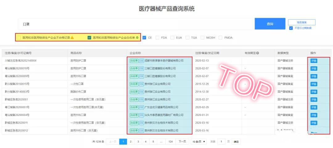Image resolution: width=333 pixels, height=148 pixels.
Task: Check the FDA filter checkbox
Action: tap(157, 38)
